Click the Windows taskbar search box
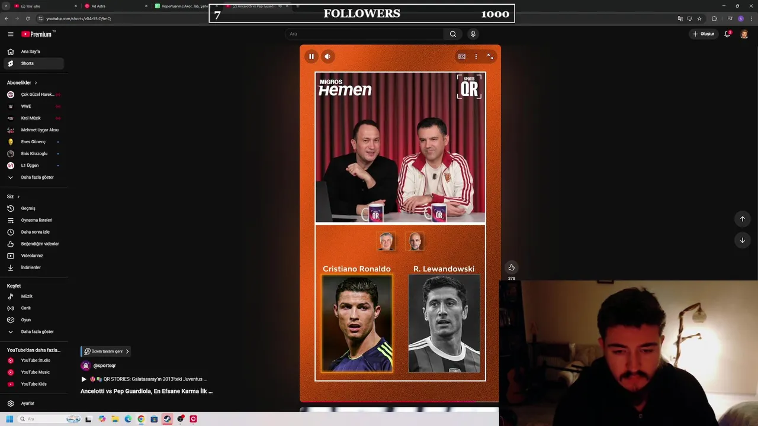Viewport: 758px width, 426px height. (49, 419)
